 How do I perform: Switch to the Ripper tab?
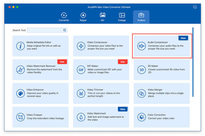83,17
